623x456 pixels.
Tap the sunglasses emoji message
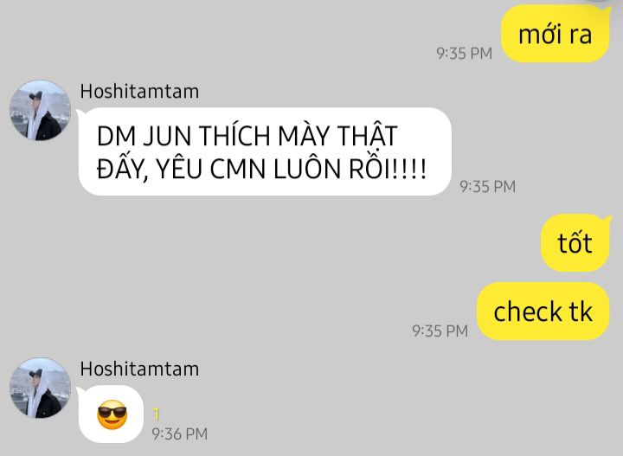[112, 414]
